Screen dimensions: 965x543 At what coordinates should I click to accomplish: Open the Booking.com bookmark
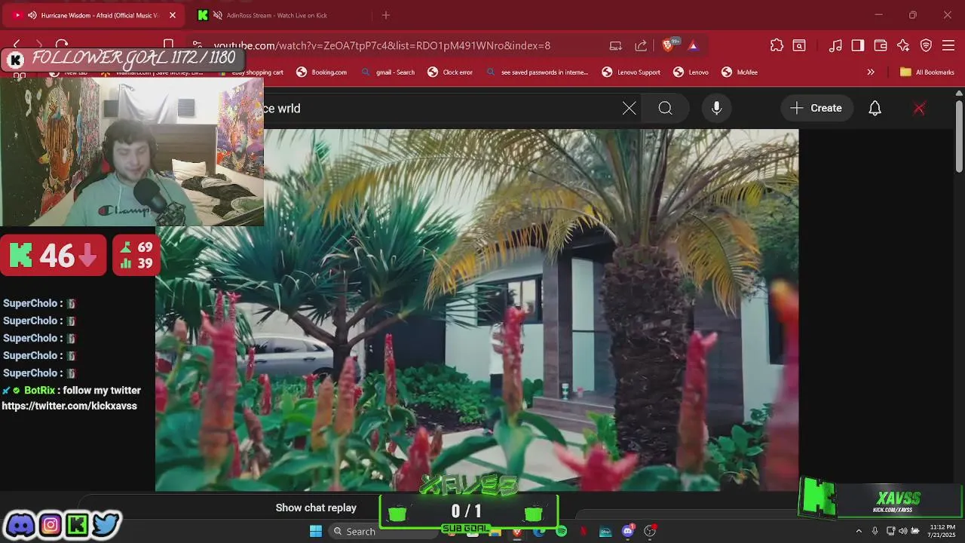tap(321, 72)
